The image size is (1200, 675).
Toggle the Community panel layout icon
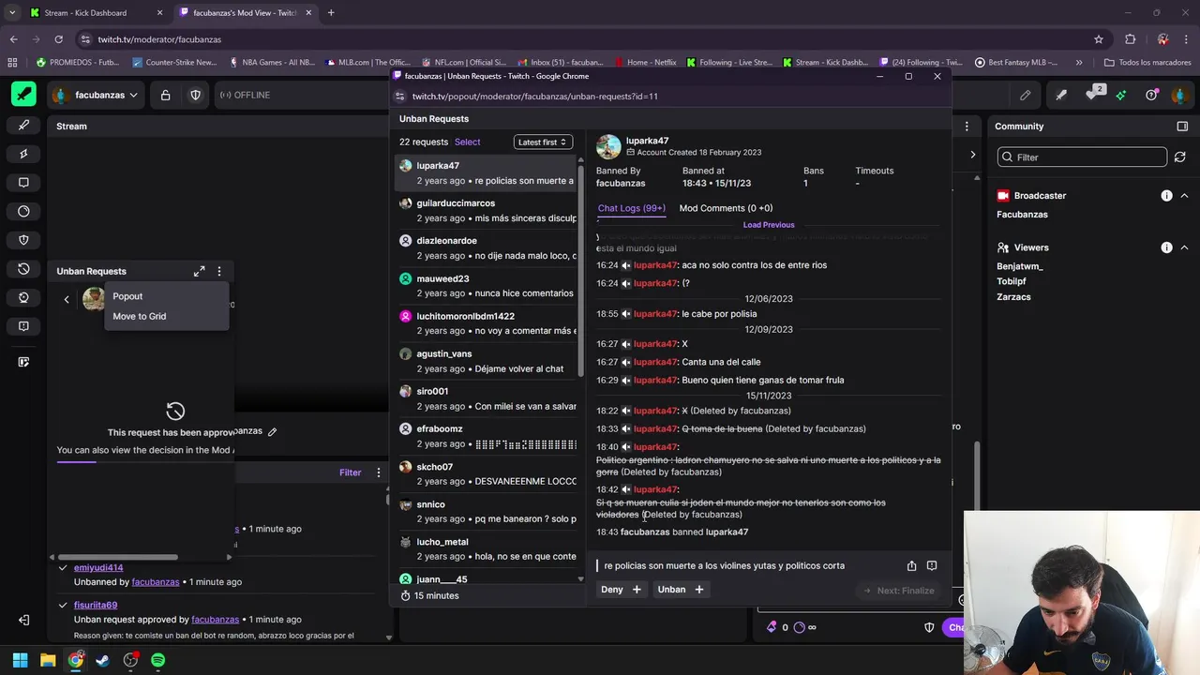coord(1182,127)
